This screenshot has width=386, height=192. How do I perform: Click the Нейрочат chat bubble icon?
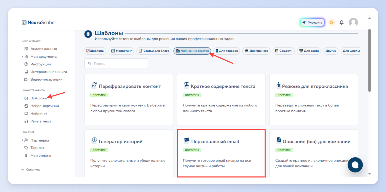click(x=26, y=114)
